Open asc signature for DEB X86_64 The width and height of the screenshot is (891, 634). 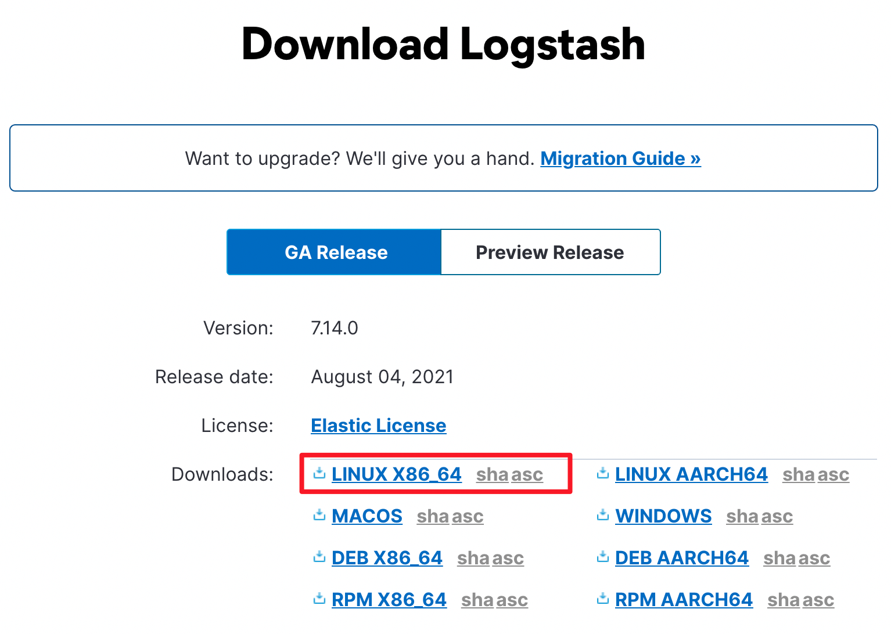point(508,559)
